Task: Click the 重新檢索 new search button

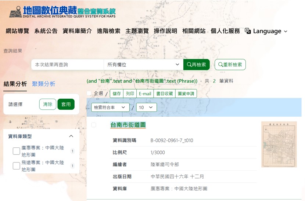Action: point(230,65)
